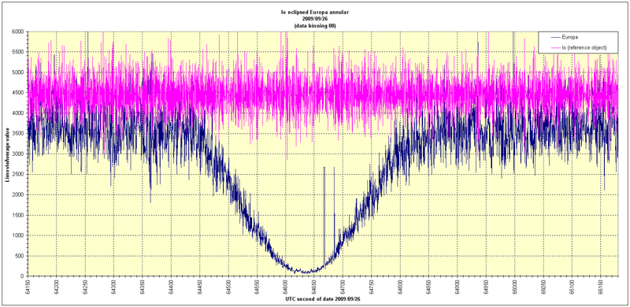The width and height of the screenshot is (630, 307).
Task: Select the magenta Io legend line marker
Action: (x=557, y=47)
